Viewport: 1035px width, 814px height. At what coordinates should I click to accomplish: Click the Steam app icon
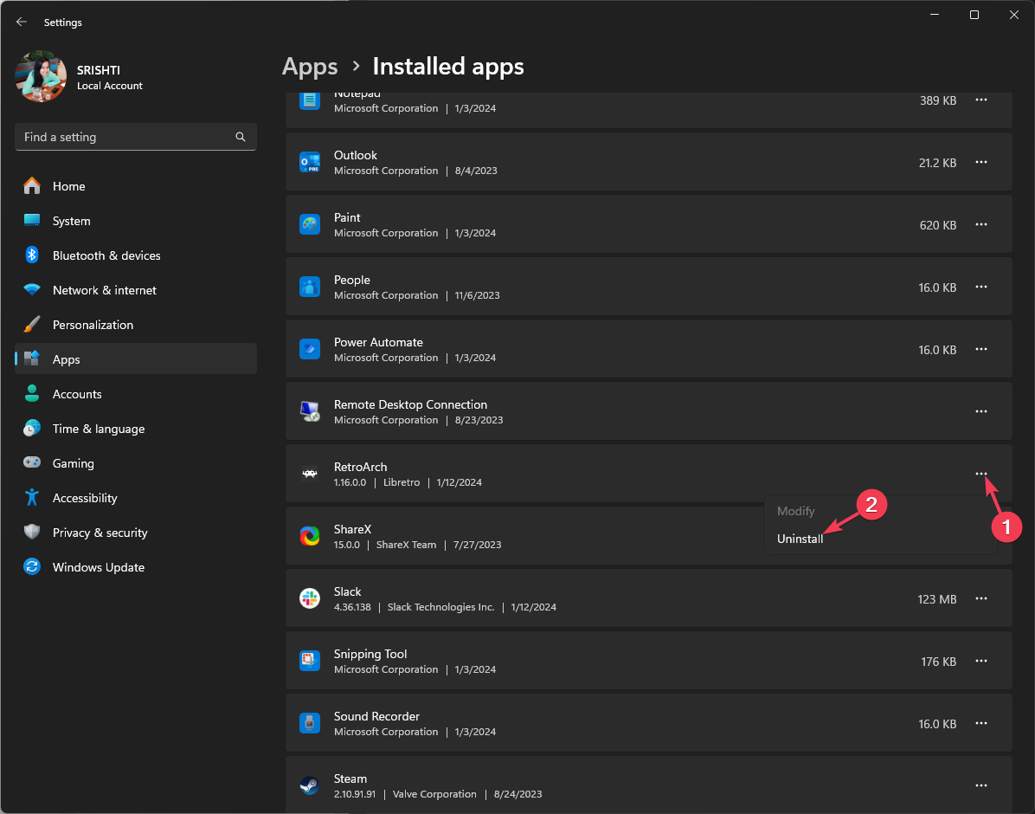pos(310,785)
